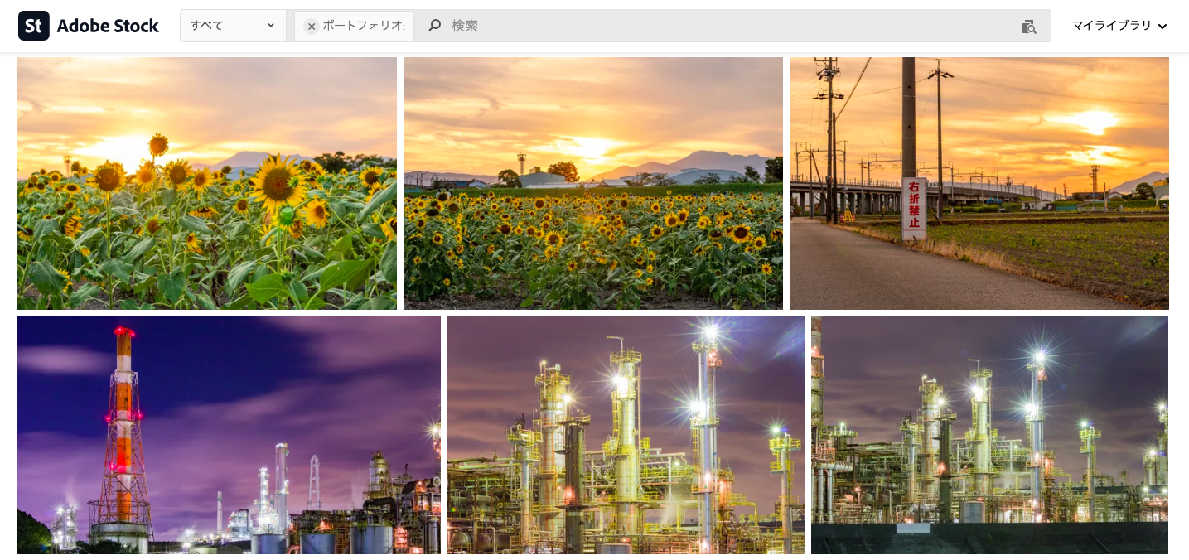Click the arrow in the すべて selector
Screen dimensions: 1189x560
pyautogui.click(x=271, y=26)
